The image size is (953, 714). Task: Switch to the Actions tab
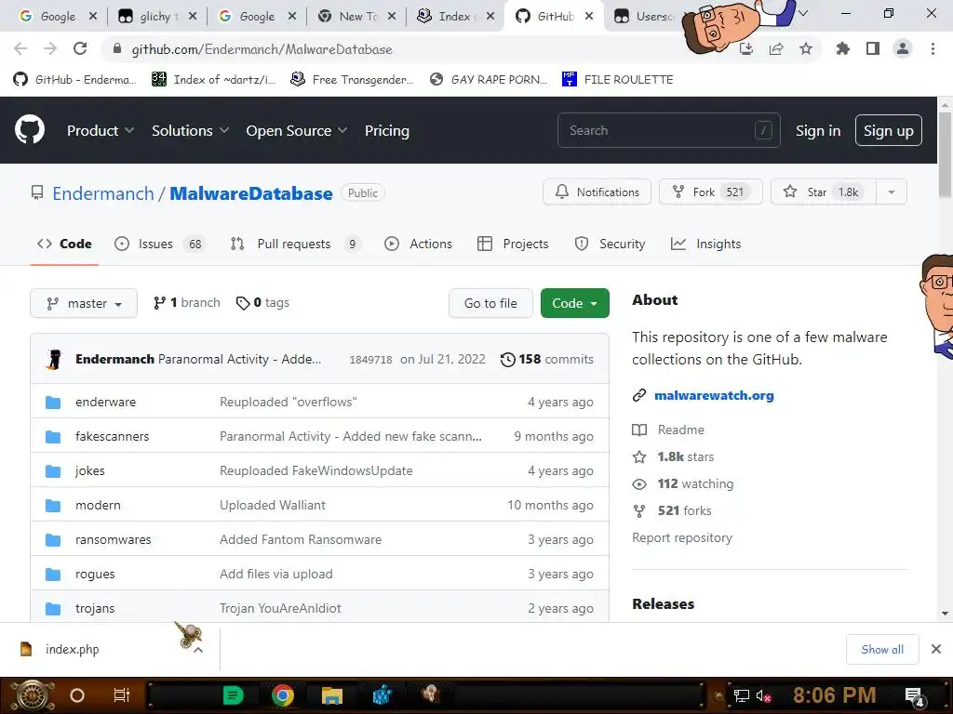tap(418, 244)
